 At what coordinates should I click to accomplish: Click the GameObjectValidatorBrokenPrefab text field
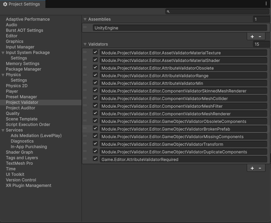click(183, 129)
